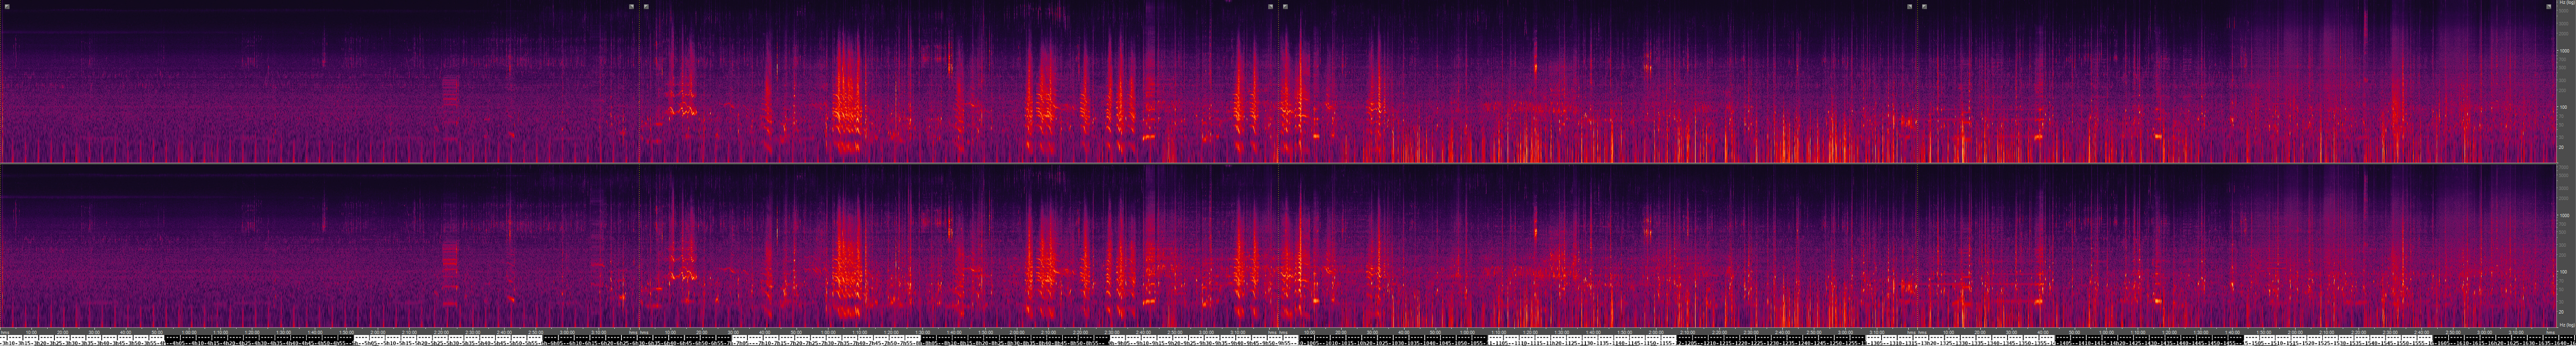Image resolution: width=2576 pixels, height=346 pixels.
Task: Click the third clip's fade-out handle
Action: [x=1909, y=6]
